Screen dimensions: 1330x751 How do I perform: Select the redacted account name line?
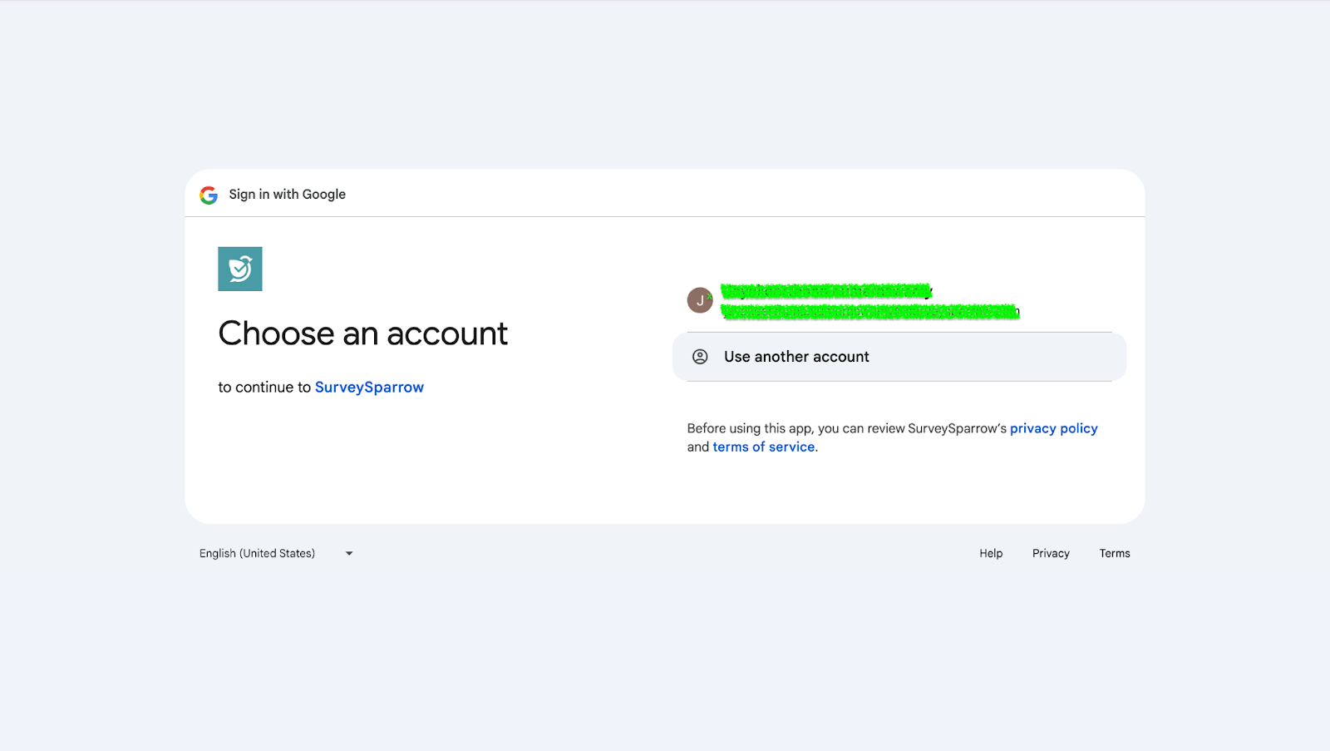click(825, 291)
